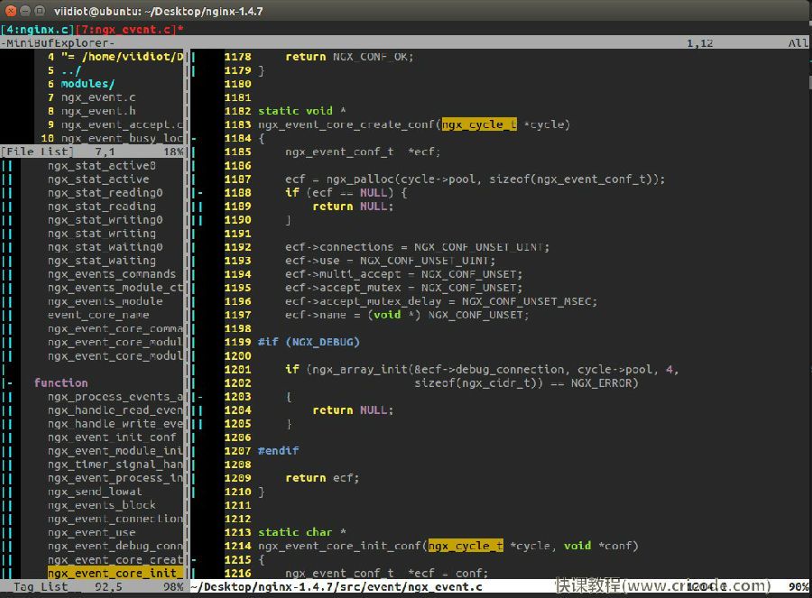Screen dimensions: 812x598
Task: Focus the File List status bar
Action: click(92, 152)
